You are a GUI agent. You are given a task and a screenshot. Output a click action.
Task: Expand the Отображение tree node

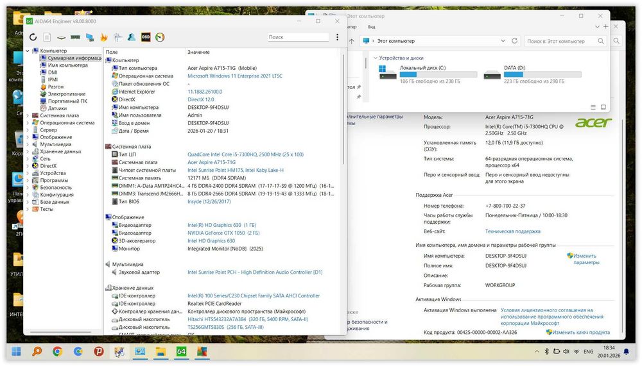pyautogui.click(x=28, y=137)
